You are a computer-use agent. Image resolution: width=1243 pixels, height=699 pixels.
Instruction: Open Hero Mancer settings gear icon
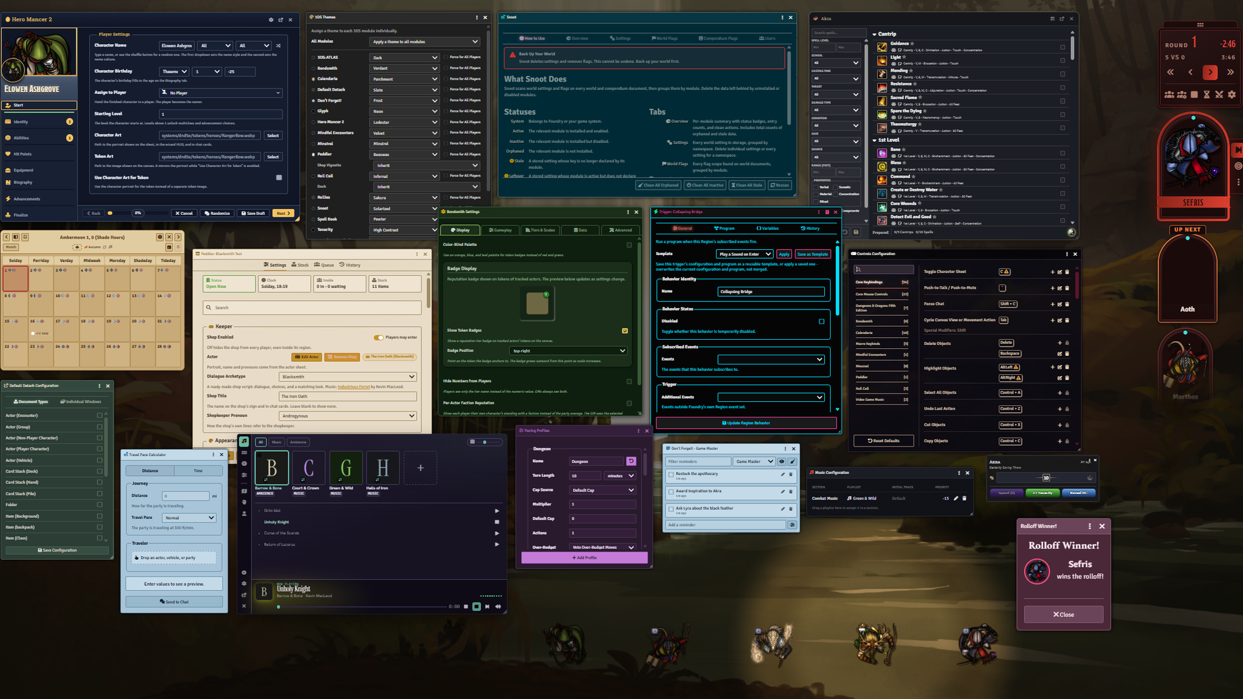pos(271,19)
